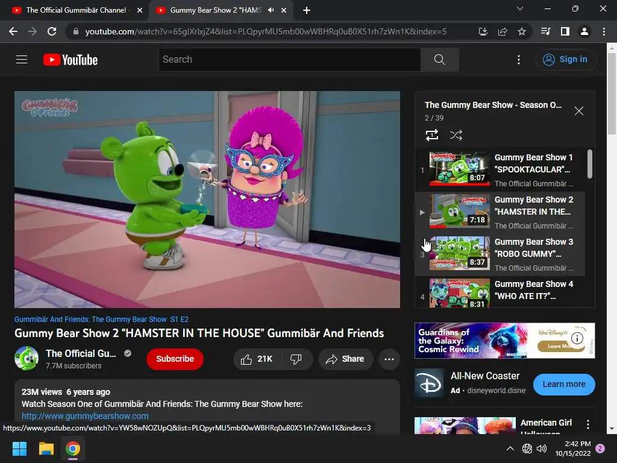Open the Chrome side panel
Viewport: 617px width, 463px height.
coord(565,31)
